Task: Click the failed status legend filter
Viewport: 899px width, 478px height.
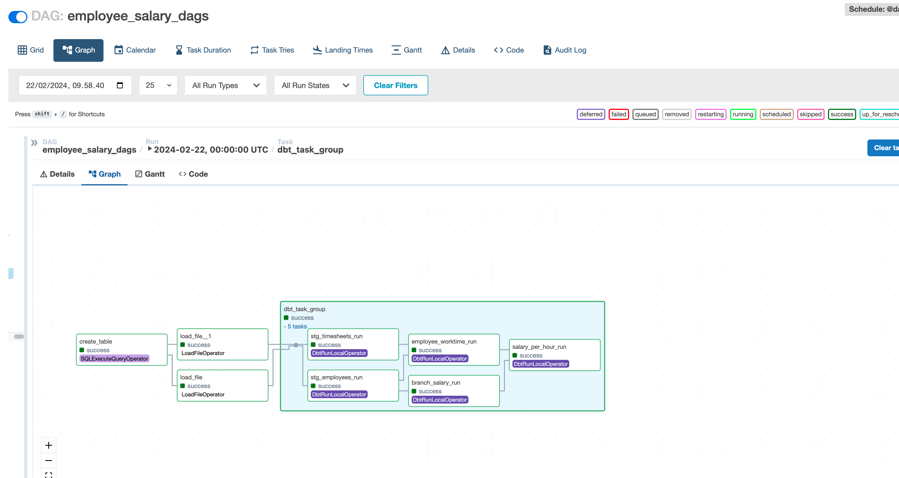Action: [x=618, y=114]
